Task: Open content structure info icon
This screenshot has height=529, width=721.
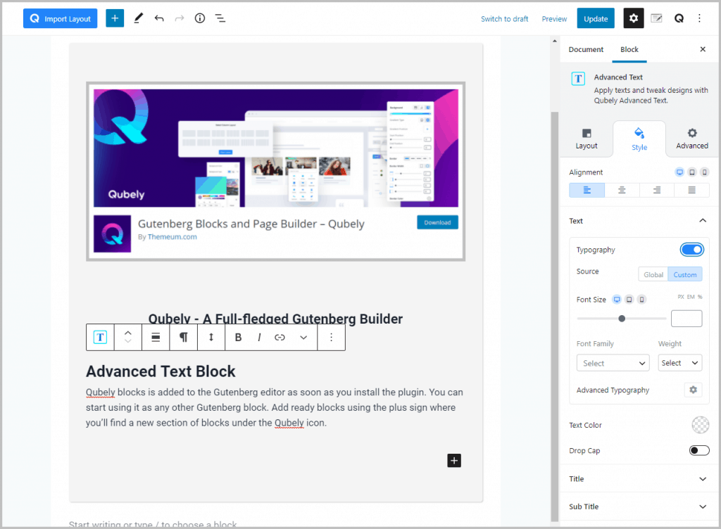Action: coord(199,18)
